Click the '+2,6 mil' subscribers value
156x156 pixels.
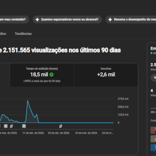click(106, 74)
